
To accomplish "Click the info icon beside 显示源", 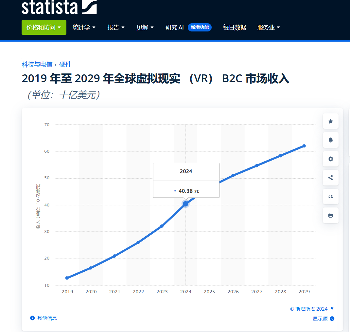I will [x=332, y=318].
